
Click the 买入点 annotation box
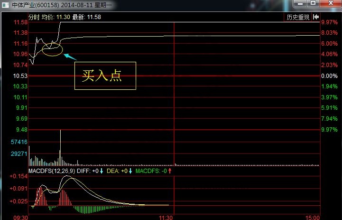coord(105,76)
